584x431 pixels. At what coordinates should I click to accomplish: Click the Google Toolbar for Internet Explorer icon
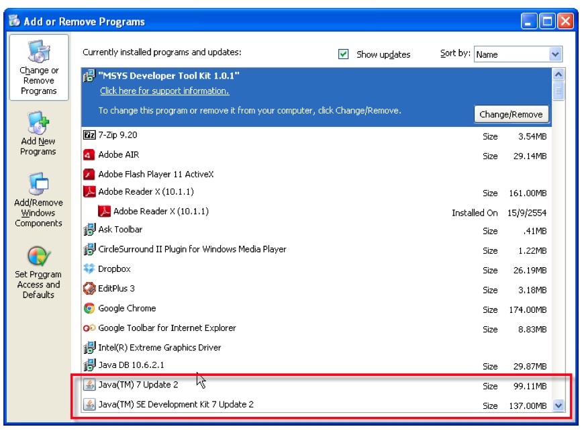click(89, 328)
